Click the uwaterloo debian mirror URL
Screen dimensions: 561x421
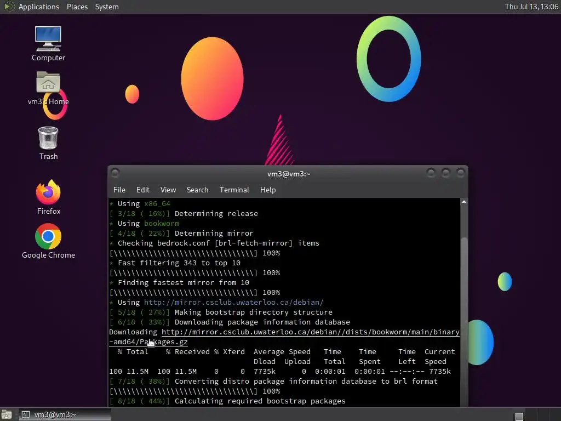(233, 303)
